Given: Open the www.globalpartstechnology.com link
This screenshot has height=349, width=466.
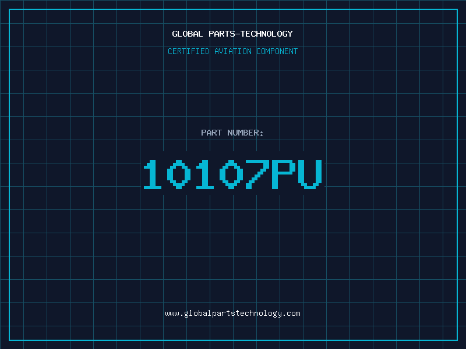Looking at the screenshot, I should click(232, 314).
